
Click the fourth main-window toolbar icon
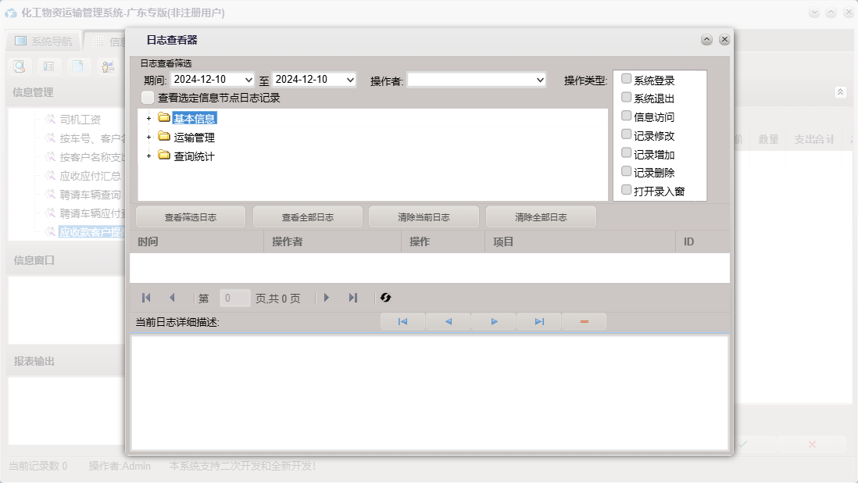point(108,66)
